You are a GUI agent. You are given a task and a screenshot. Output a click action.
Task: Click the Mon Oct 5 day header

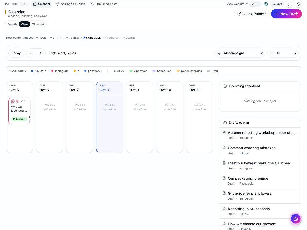coord(20,88)
